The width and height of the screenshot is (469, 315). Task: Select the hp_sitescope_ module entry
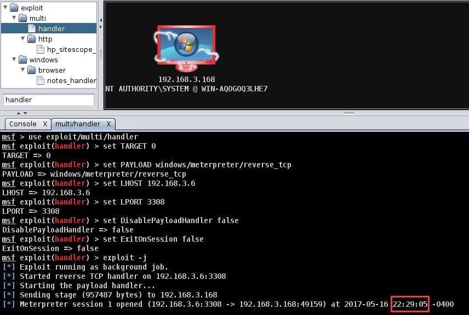(71, 50)
